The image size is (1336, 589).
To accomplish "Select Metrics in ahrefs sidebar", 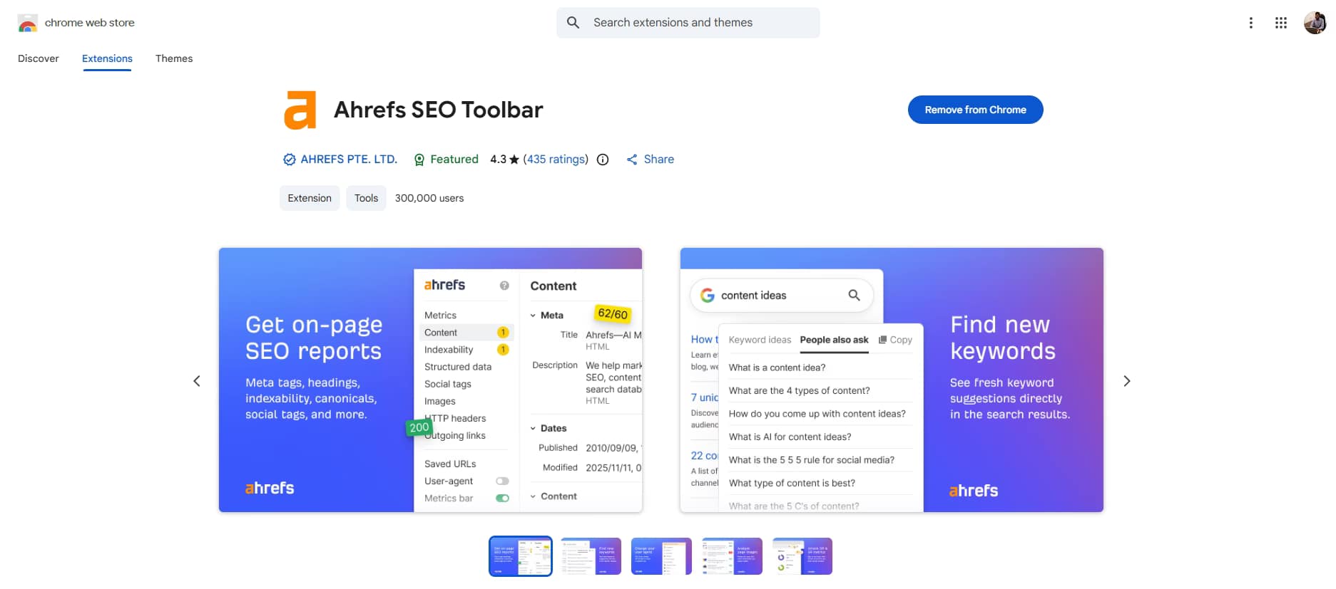I will tap(440, 316).
